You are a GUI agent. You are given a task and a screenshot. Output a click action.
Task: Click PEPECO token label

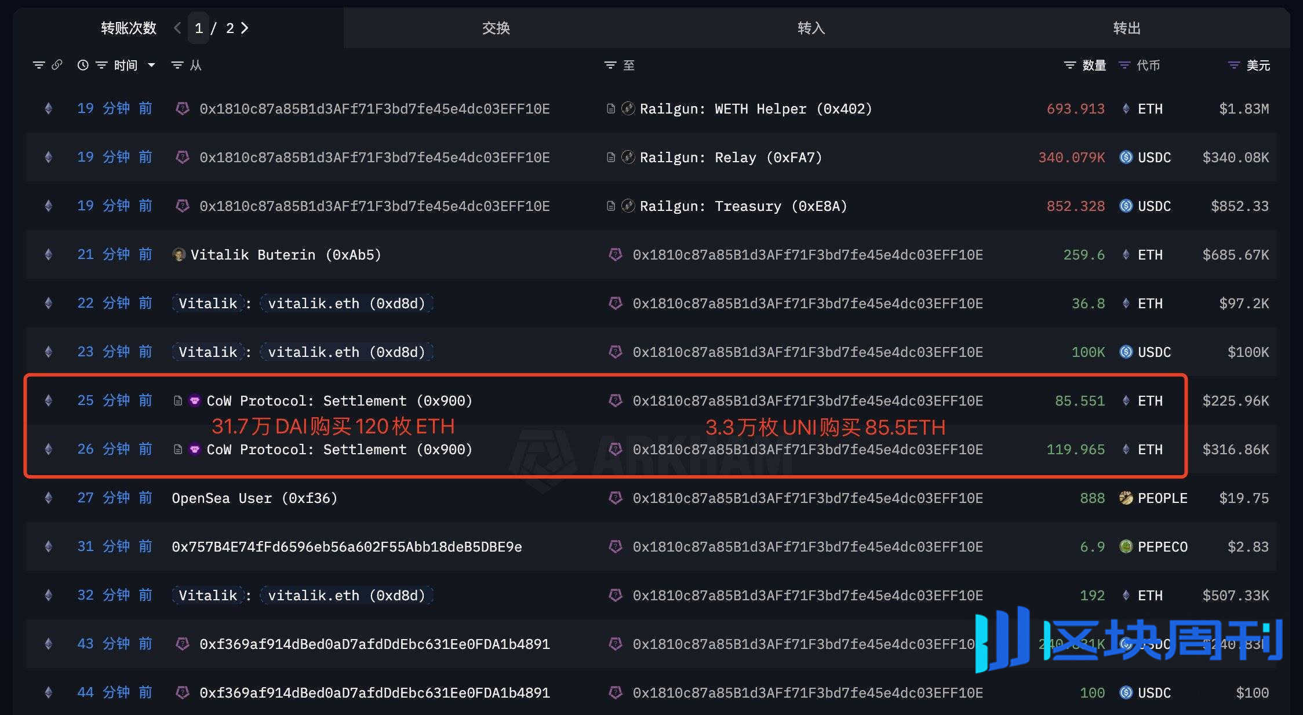point(1163,547)
